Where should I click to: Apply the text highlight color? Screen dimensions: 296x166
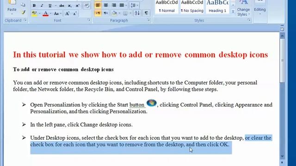(x=34, y=13)
